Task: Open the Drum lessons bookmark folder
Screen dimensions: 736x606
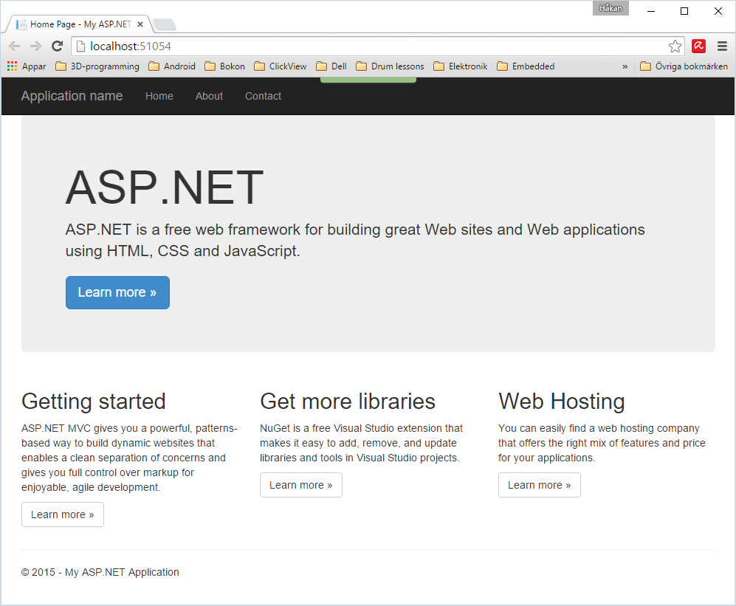Action: (x=390, y=66)
